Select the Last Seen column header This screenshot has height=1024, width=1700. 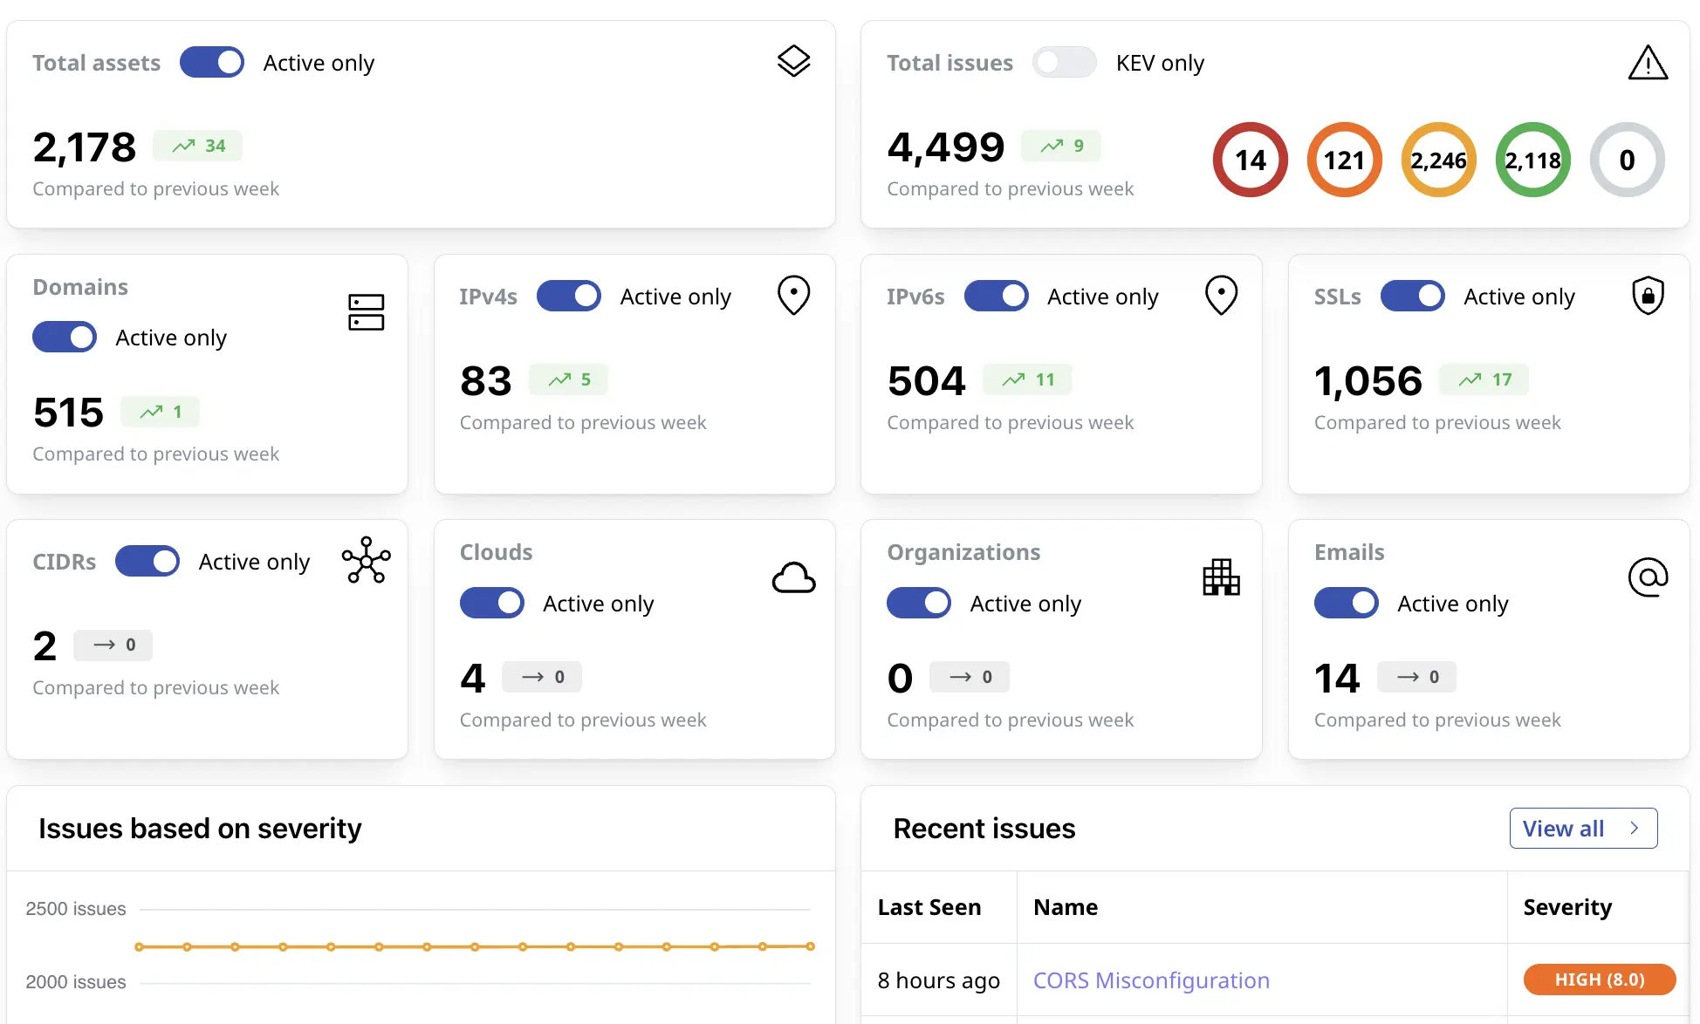pyautogui.click(x=929, y=907)
